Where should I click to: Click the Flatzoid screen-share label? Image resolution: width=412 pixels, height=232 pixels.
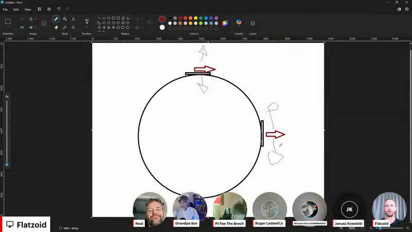[x=25, y=225]
